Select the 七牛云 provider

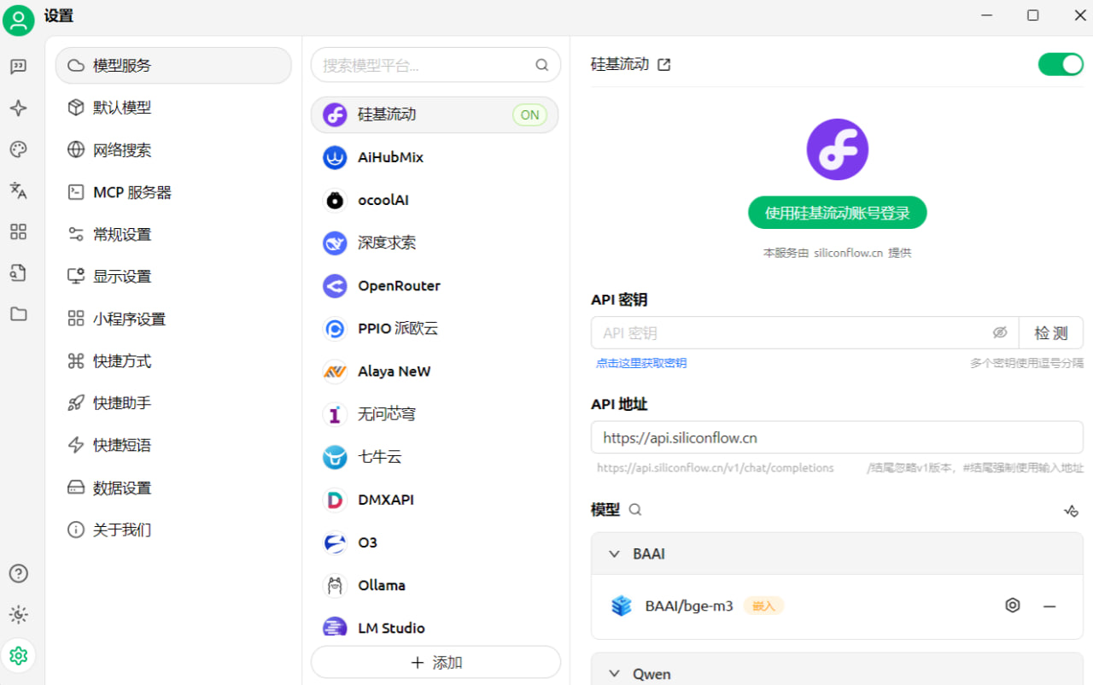tap(435, 457)
